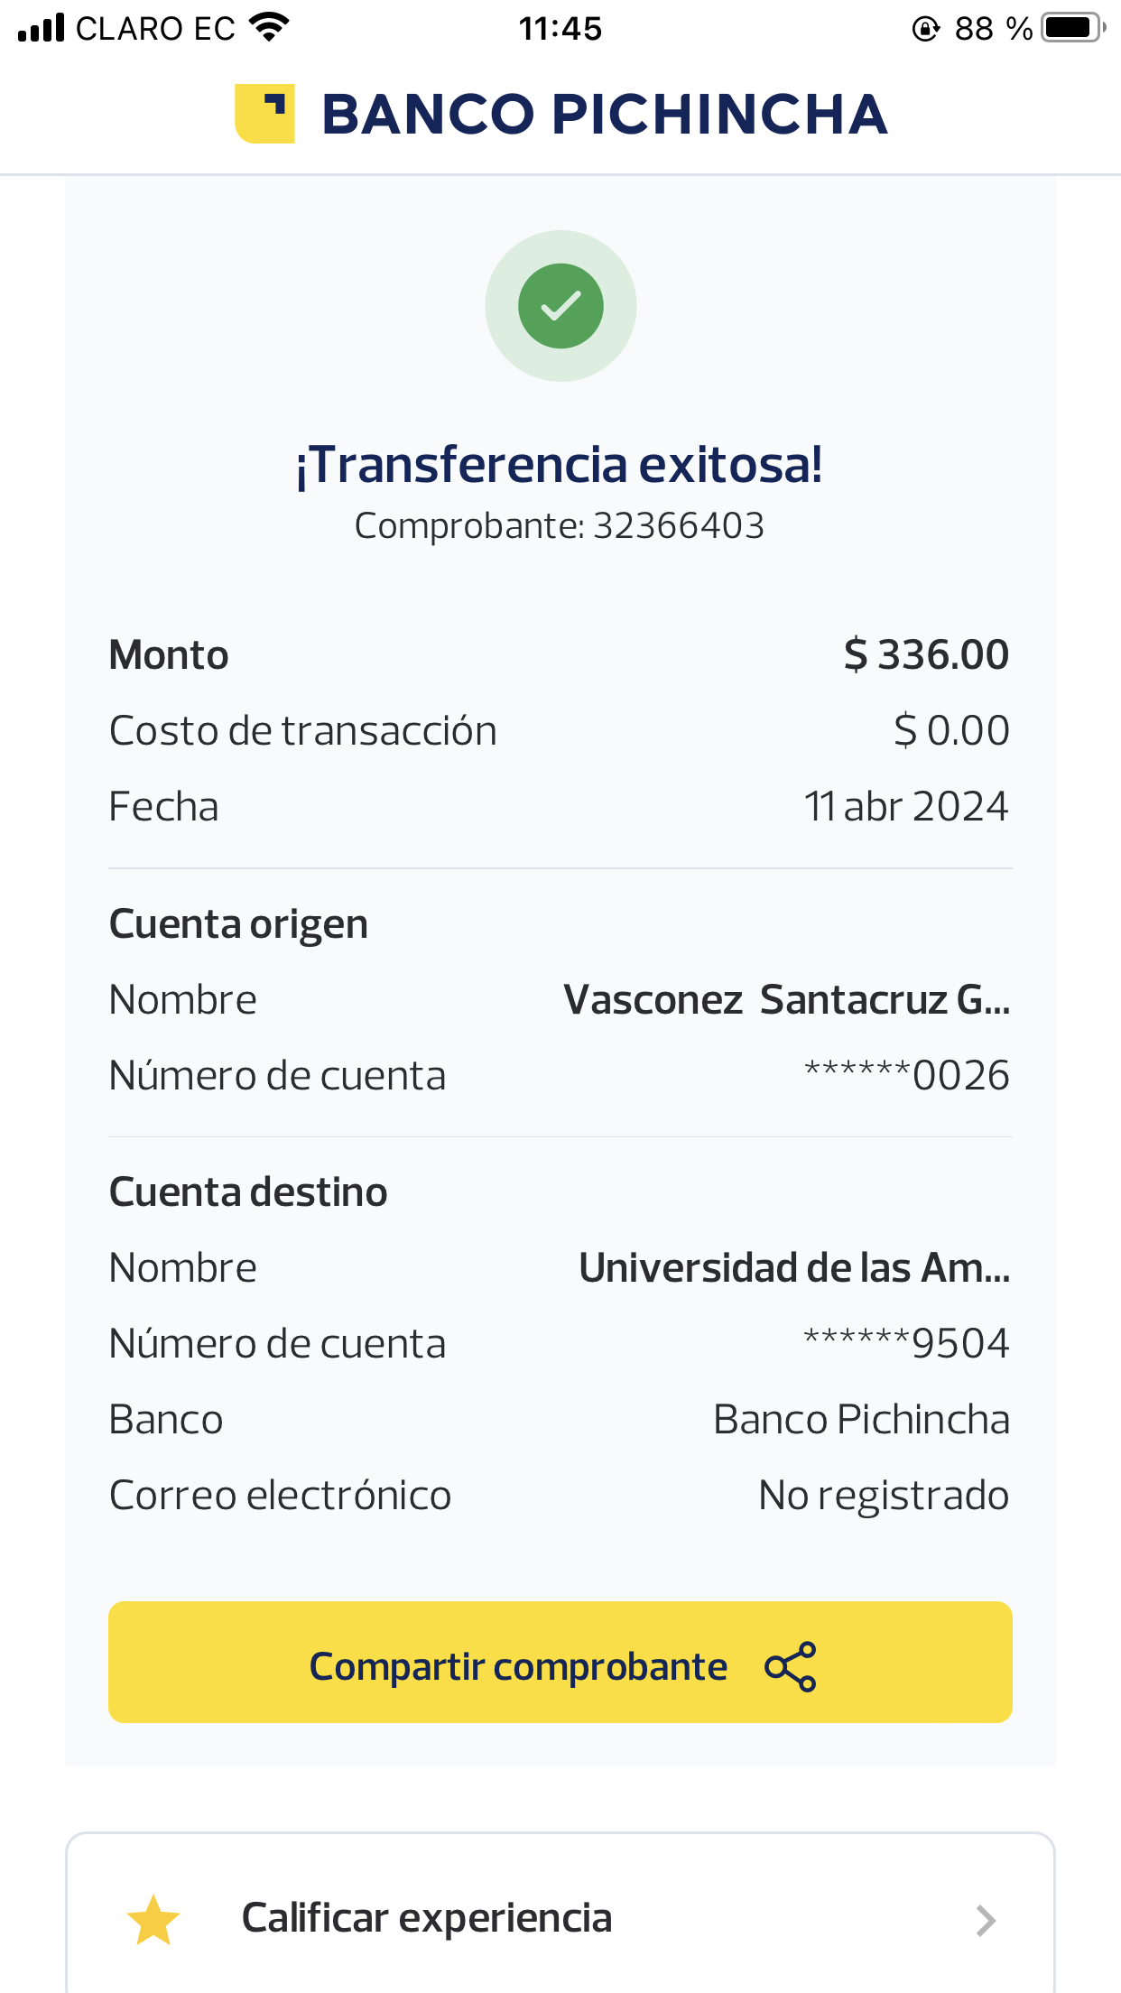The width and height of the screenshot is (1121, 1993).
Task: Tap the date 11 abr 2024
Action: [906, 806]
